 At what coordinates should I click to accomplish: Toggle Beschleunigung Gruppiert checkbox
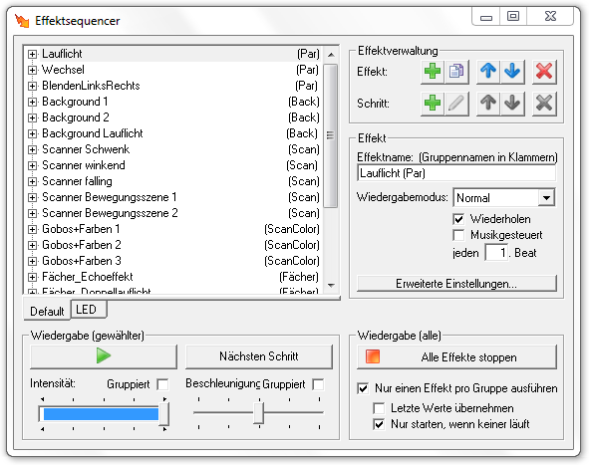pos(318,384)
